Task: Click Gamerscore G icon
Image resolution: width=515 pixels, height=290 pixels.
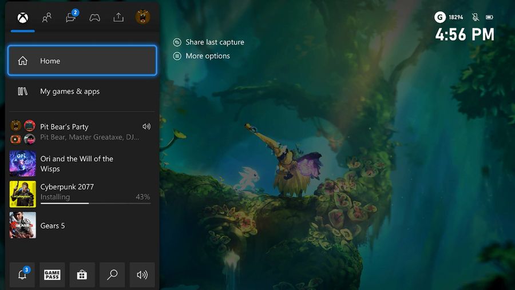Action: pyautogui.click(x=440, y=17)
